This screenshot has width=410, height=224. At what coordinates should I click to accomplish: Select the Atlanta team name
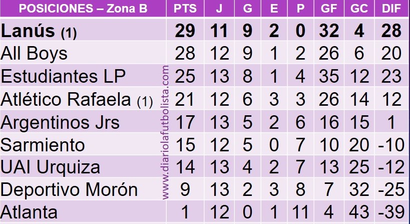29,212
